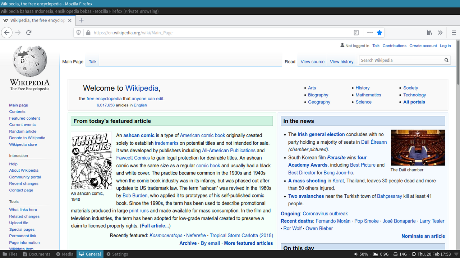This screenshot has height=258, width=460.
Task: Open the View source tab
Action: pyautogui.click(x=313, y=62)
